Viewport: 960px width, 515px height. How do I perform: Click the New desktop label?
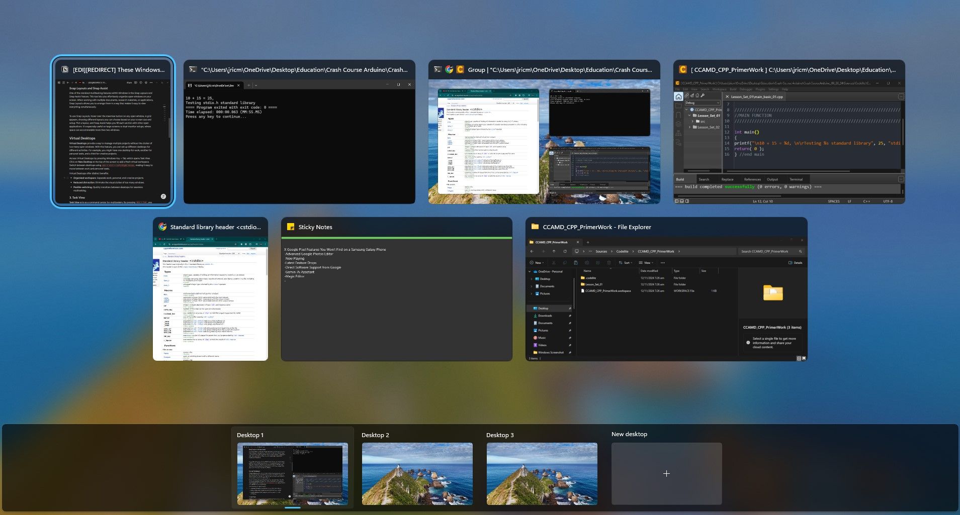pos(629,434)
